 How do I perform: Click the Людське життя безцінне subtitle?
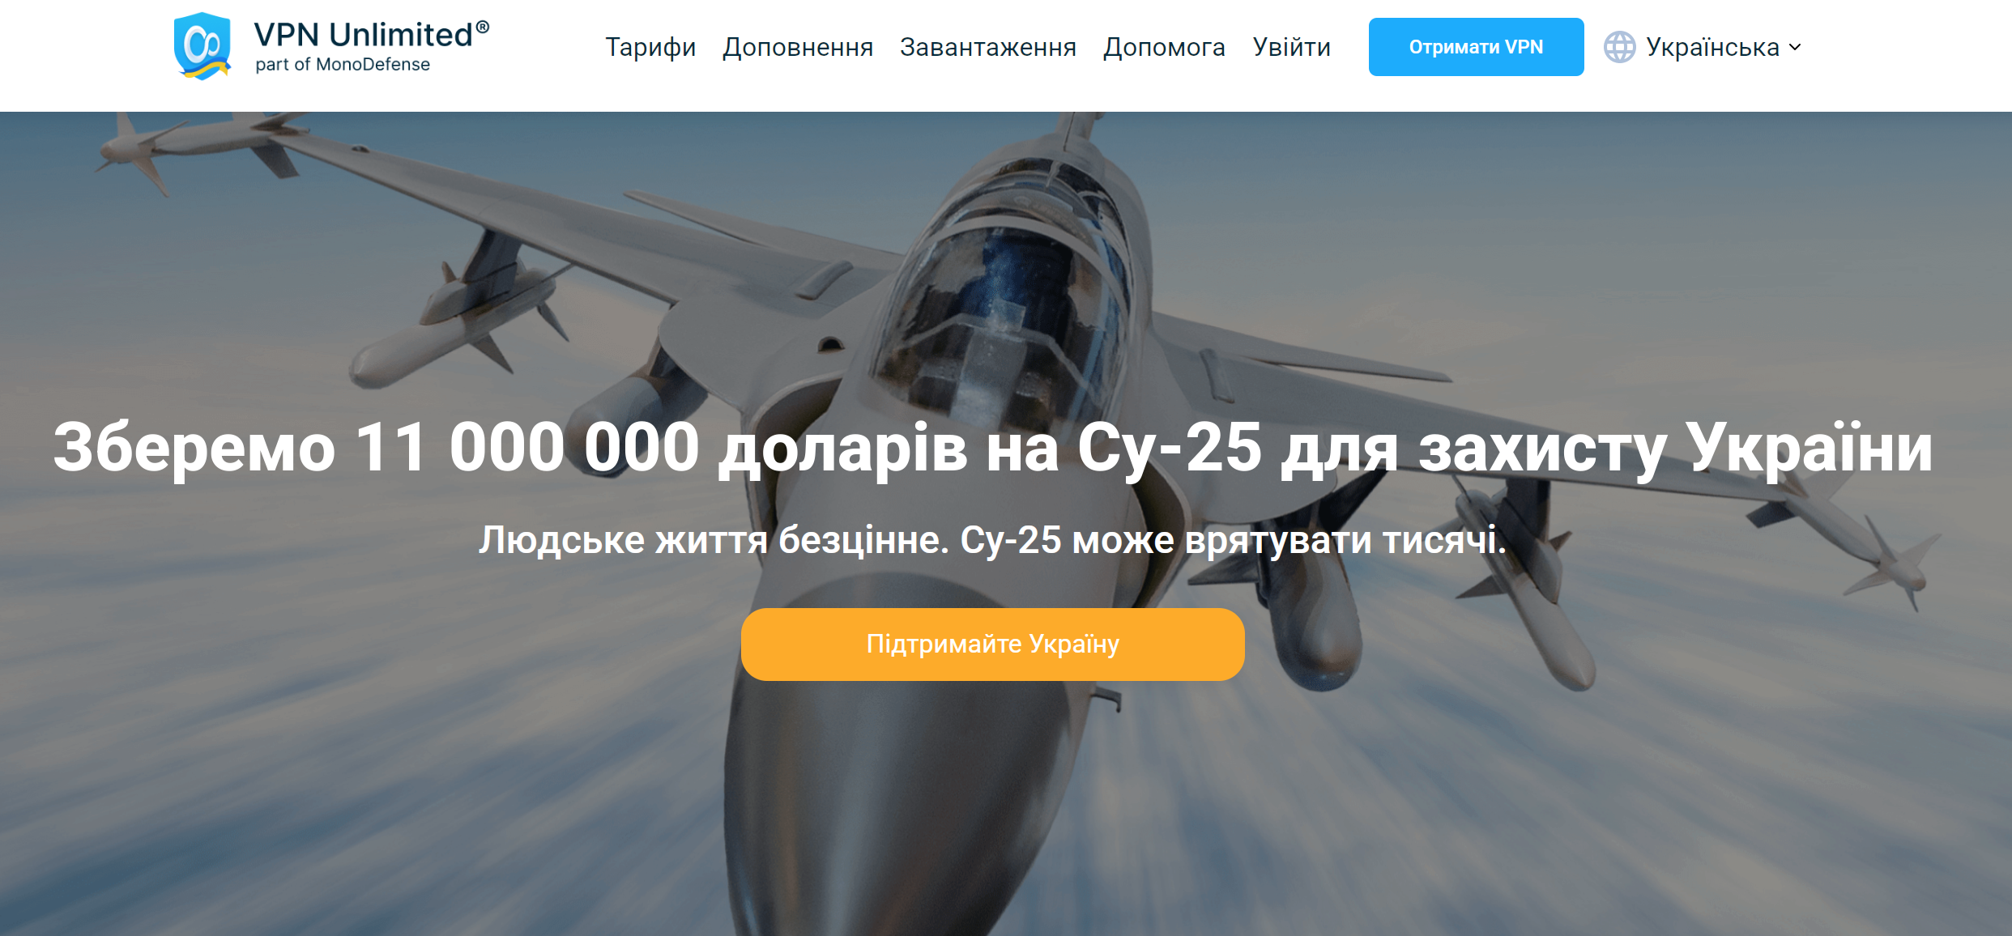click(993, 540)
